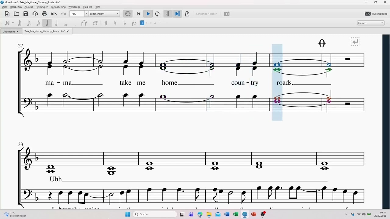390x219 pixels.
Task: Apply flat accidental
Action: [x=124, y=23]
